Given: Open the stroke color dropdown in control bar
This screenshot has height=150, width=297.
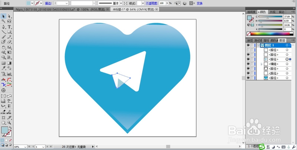Looking at the screenshot, I should tap(41, 3).
